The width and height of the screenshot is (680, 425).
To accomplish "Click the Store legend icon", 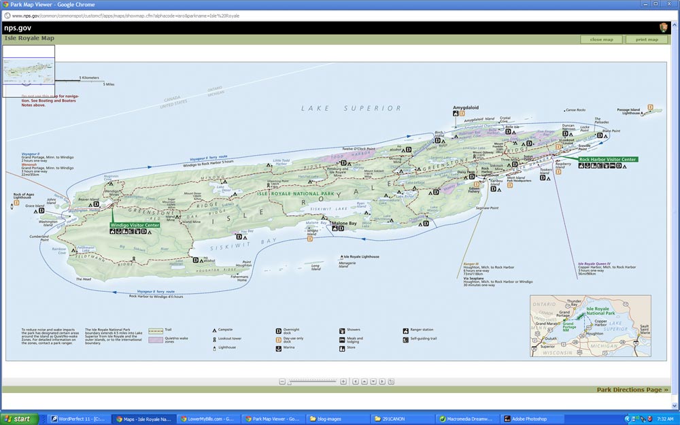I will pyautogui.click(x=342, y=348).
